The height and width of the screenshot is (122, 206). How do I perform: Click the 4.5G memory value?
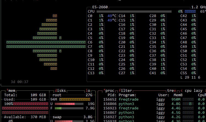tap(176, 113)
